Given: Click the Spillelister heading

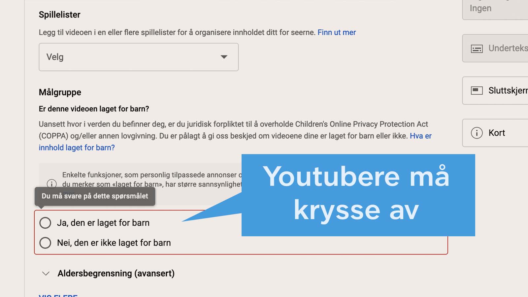Looking at the screenshot, I should [x=60, y=15].
